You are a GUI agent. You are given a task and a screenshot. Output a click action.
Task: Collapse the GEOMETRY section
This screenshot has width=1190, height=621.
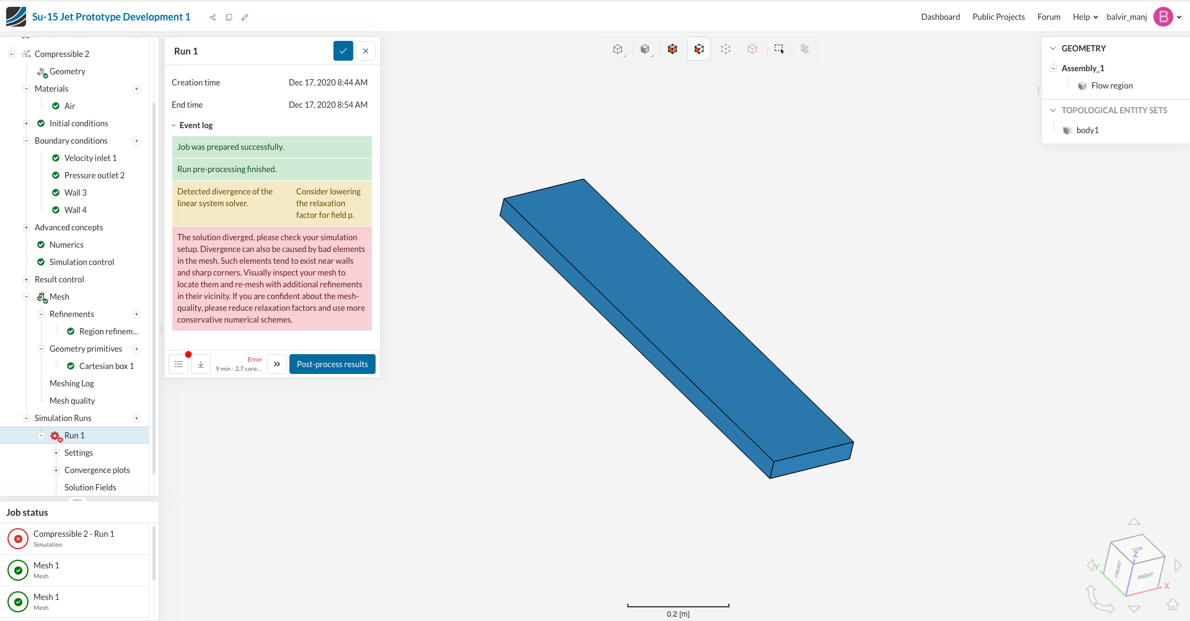click(1053, 48)
